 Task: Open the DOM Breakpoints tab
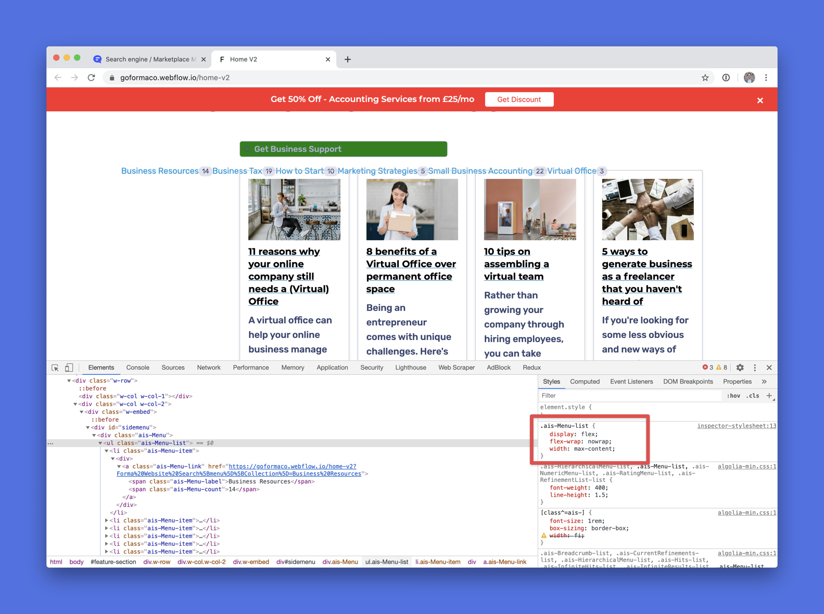point(688,382)
